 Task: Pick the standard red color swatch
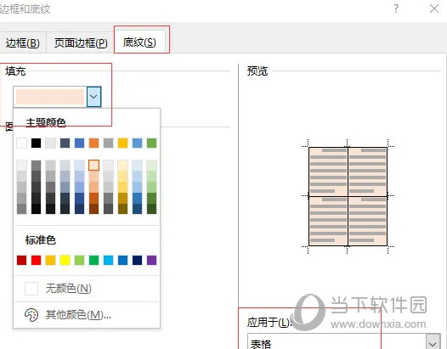click(37, 260)
